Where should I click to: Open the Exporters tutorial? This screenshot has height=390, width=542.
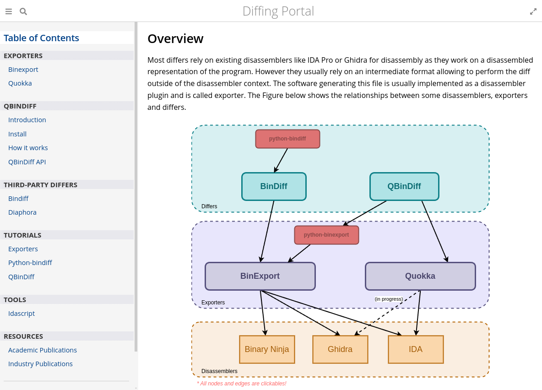(23, 249)
